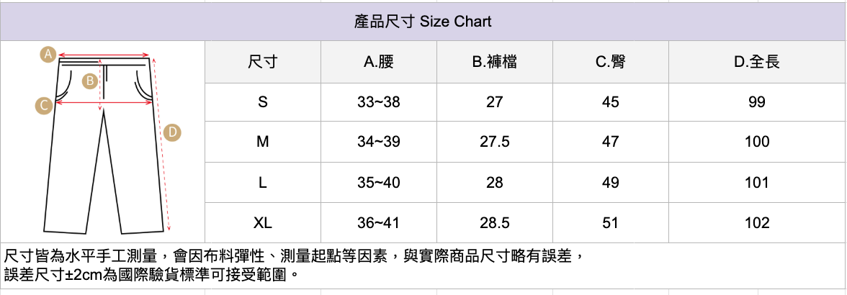847x295 pixels.
Task: Click the A.腰 column header
Action: coord(379,63)
